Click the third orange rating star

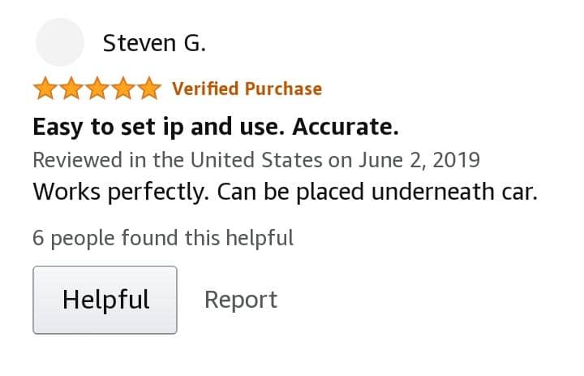point(97,89)
